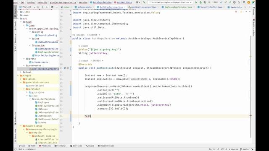Start debugging with the bug icon
269x151 pixels.
coord(200,3)
